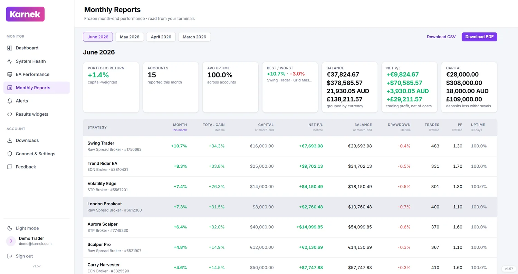This screenshot has width=518, height=274.
Task: Click the Avg Uptime 100.0% value
Action: 220,75
